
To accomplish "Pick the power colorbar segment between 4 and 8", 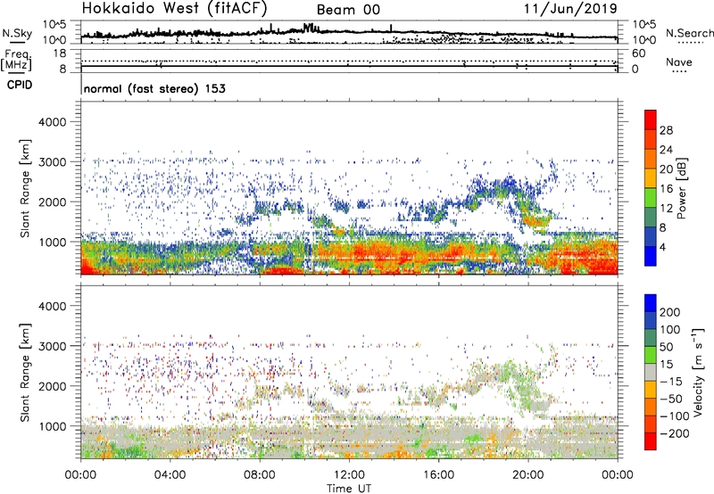I will tap(651, 236).
